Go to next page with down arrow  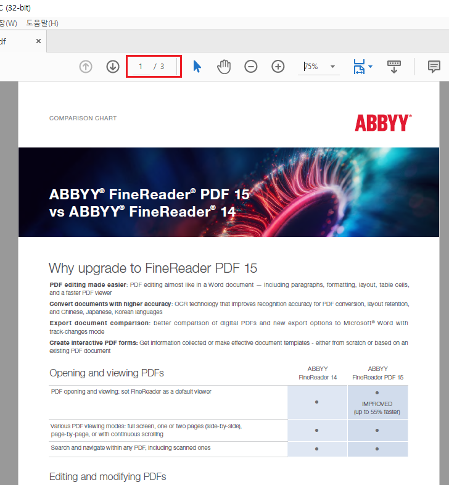(113, 67)
